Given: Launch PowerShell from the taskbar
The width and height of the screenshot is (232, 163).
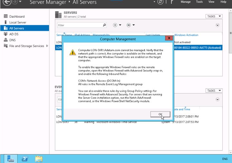Looking at the screenshot, I should 24,159.
